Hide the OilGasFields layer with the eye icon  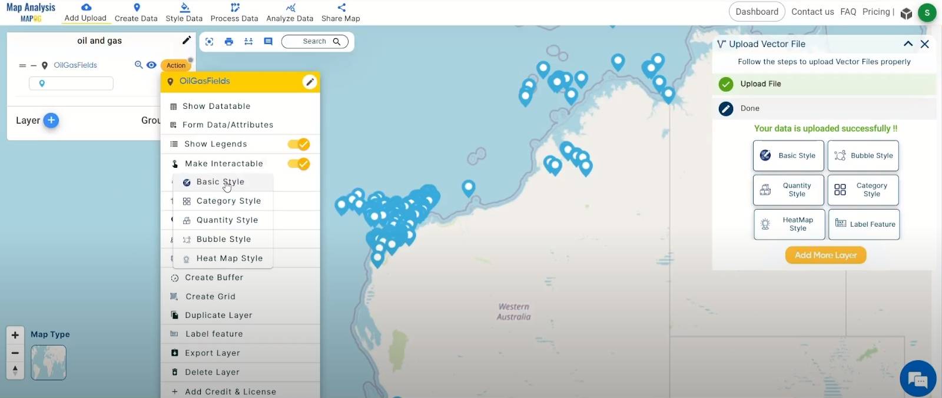pyautogui.click(x=151, y=65)
